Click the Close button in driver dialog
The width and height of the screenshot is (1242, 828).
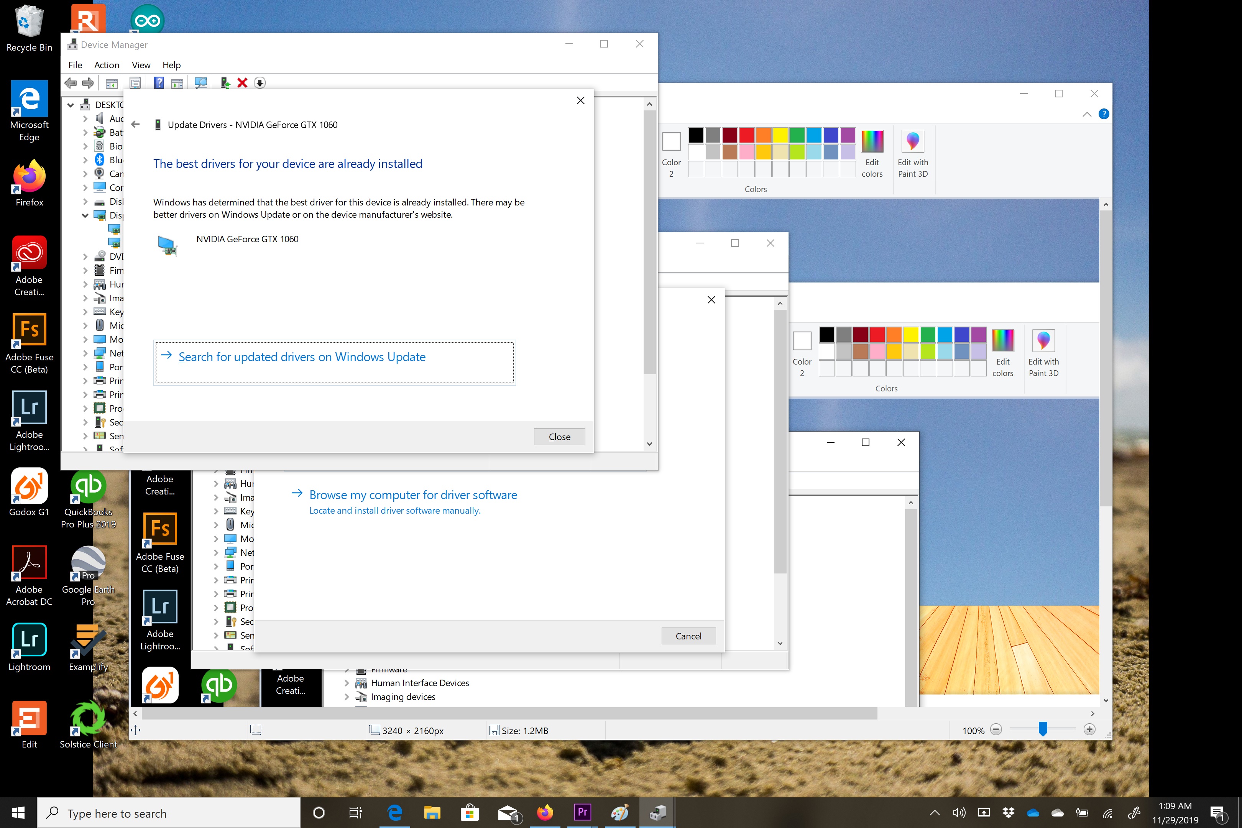559,437
